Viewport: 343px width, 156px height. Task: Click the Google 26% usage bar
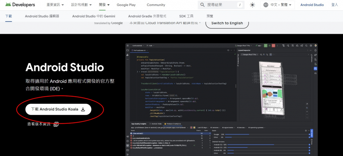pyautogui.click(x=266, y=134)
